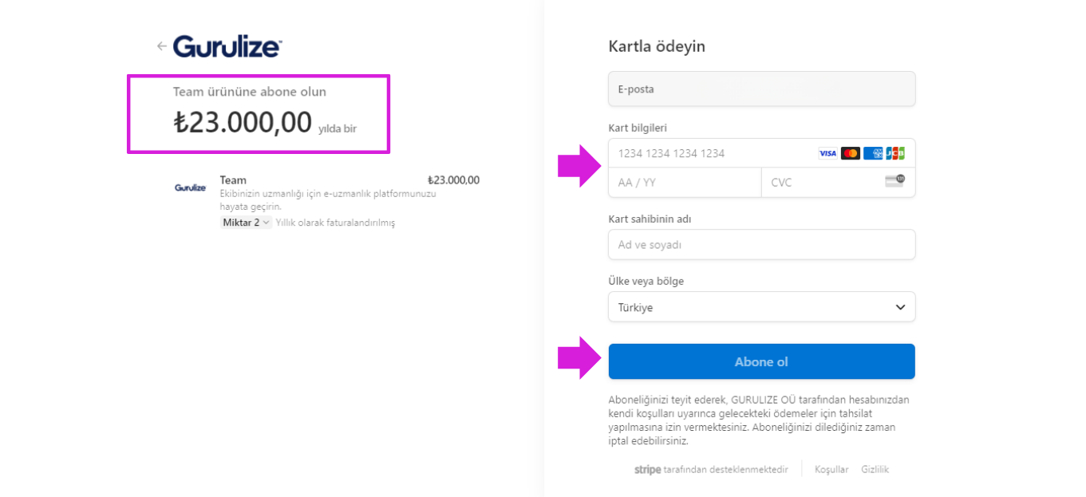
Task: Open the Miktar 2 quantity dropdown
Action: [x=246, y=223]
